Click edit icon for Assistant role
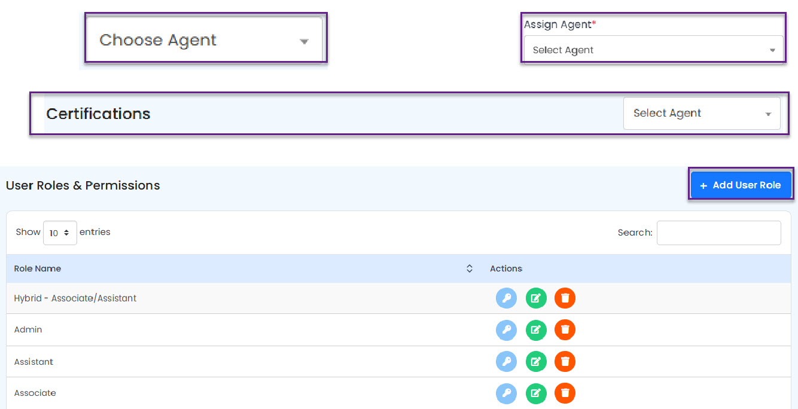This screenshot has height=409, width=798. click(x=536, y=361)
